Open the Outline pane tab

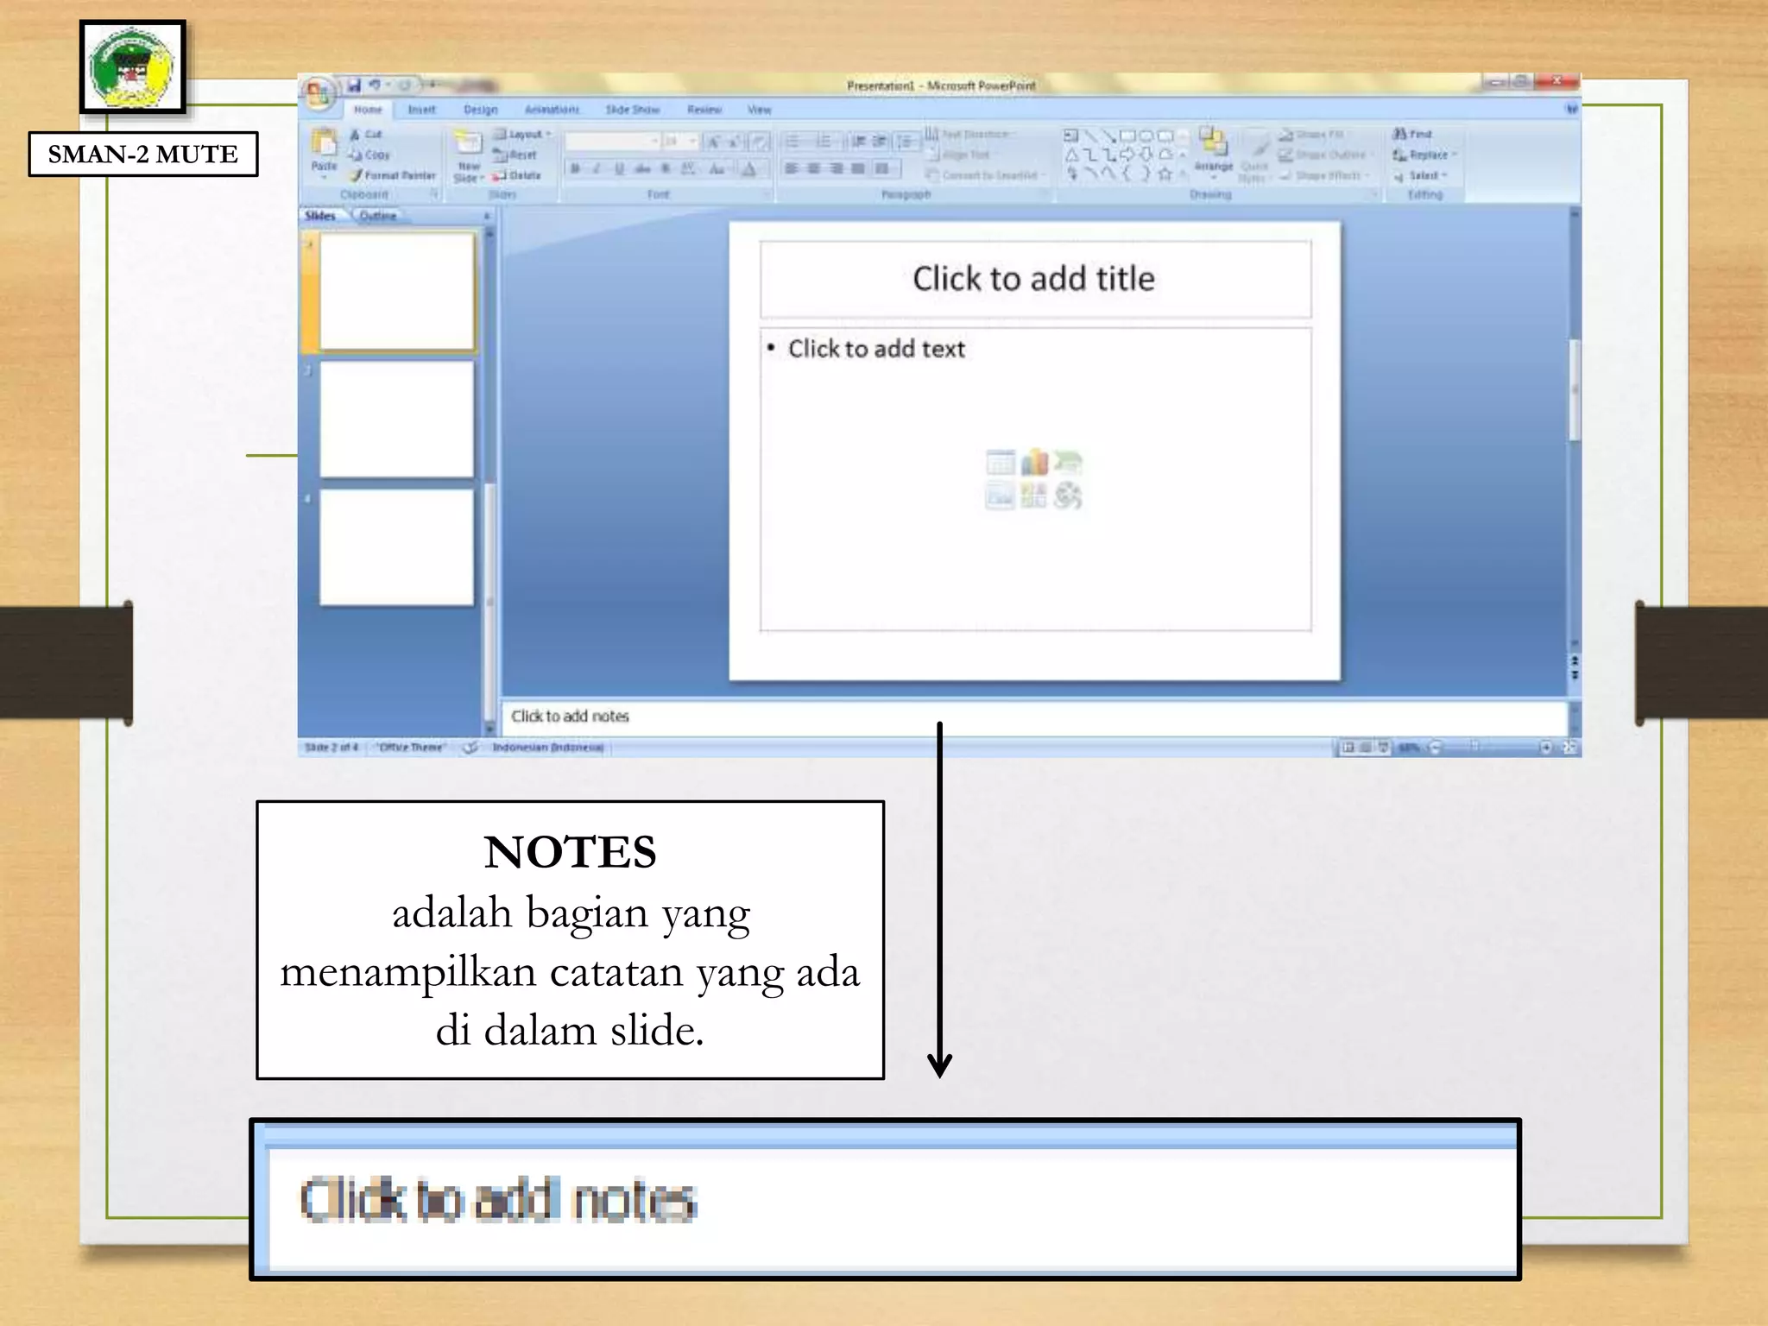[378, 216]
